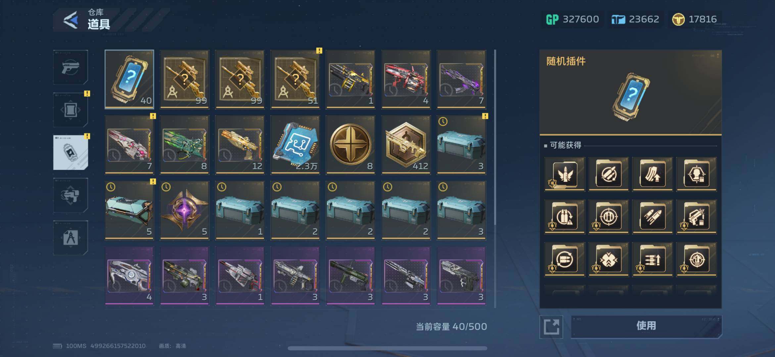Go back using the arrow icon
This screenshot has width=775, height=357.
pyautogui.click(x=71, y=20)
